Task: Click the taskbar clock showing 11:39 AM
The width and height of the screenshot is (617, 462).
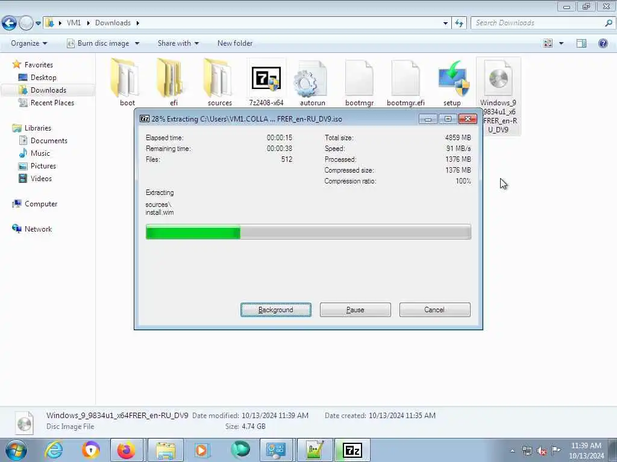Action: pos(586,451)
